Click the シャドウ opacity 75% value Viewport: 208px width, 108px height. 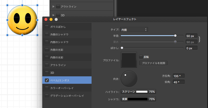[152, 99]
